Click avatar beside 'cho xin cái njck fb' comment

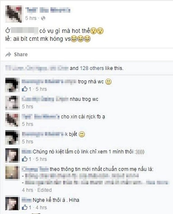tap(12, 120)
